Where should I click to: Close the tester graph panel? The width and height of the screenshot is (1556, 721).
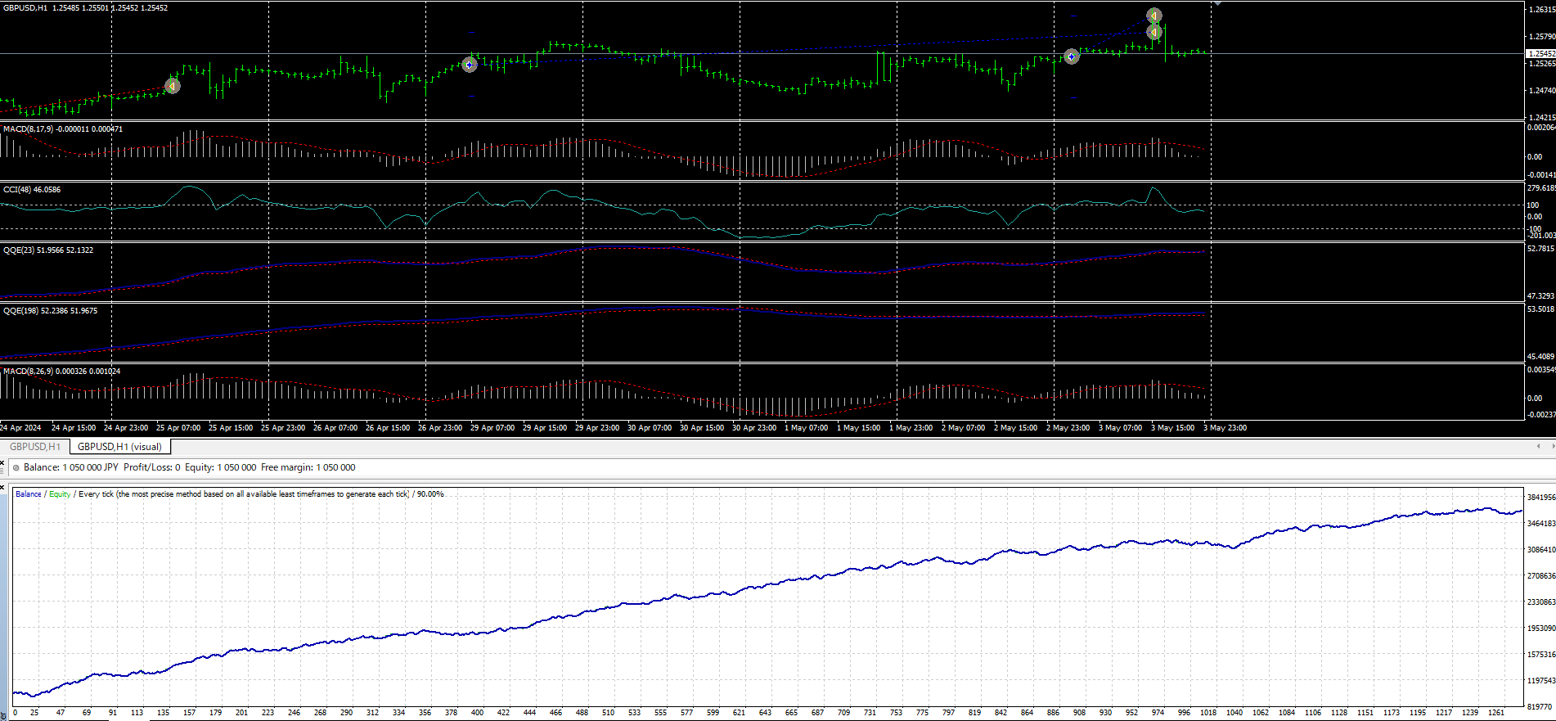click(x=2, y=487)
